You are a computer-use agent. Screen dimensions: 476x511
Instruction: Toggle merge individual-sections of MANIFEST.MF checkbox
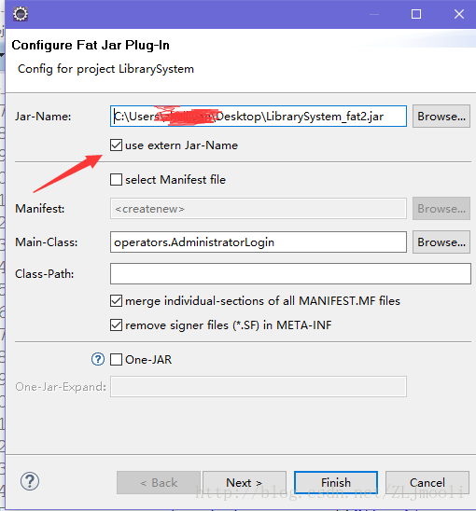(x=116, y=301)
